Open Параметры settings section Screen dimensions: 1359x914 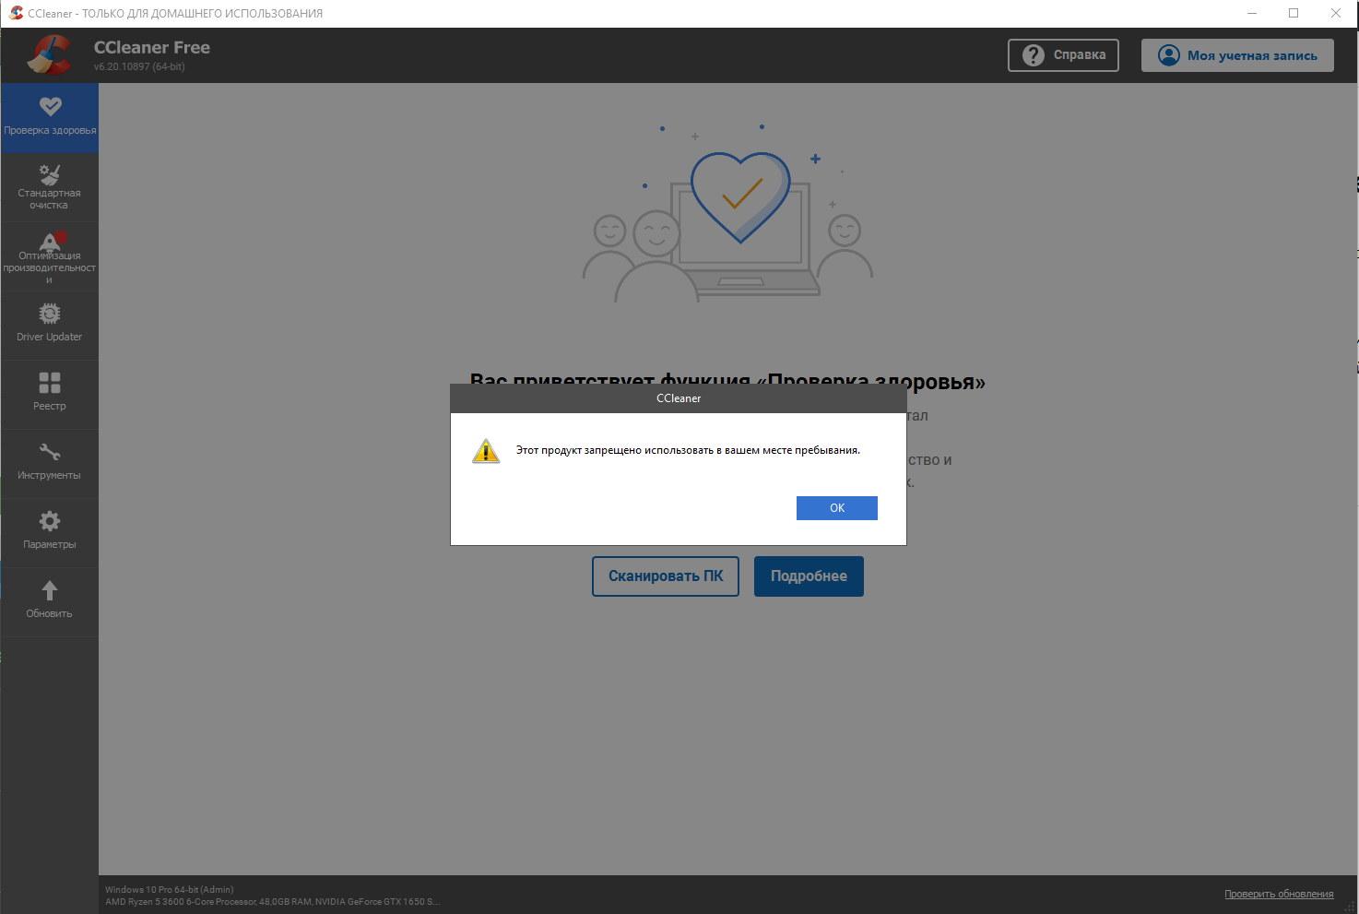tap(50, 533)
